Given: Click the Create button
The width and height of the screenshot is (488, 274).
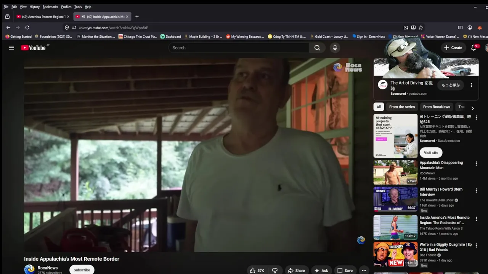Looking at the screenshot, I should (x=453, y=48).
